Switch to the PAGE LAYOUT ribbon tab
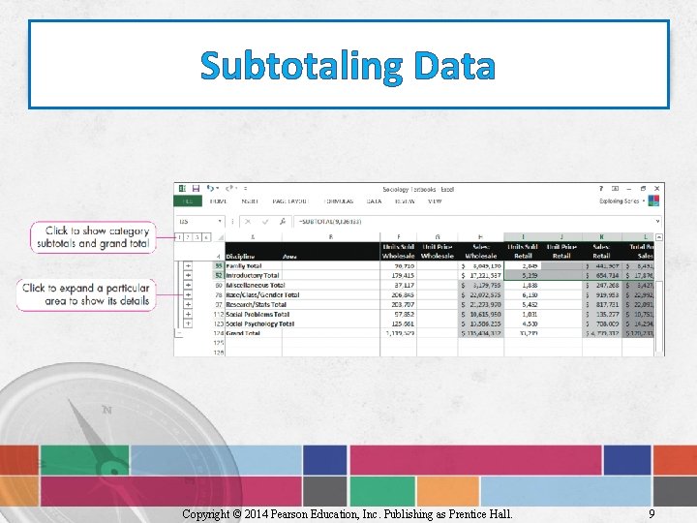This screenshot has height=523, width=697. point(289,201)
